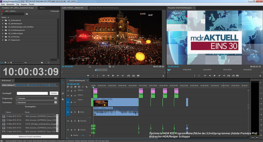This screenshot has width=263, height=142.
Task: Switch to the Export tab in MDR Browse
Action: pyautogui.click(x=53, y=85)
